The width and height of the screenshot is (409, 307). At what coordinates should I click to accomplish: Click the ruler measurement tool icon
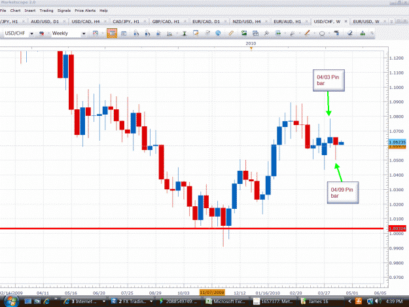(231, 33)
